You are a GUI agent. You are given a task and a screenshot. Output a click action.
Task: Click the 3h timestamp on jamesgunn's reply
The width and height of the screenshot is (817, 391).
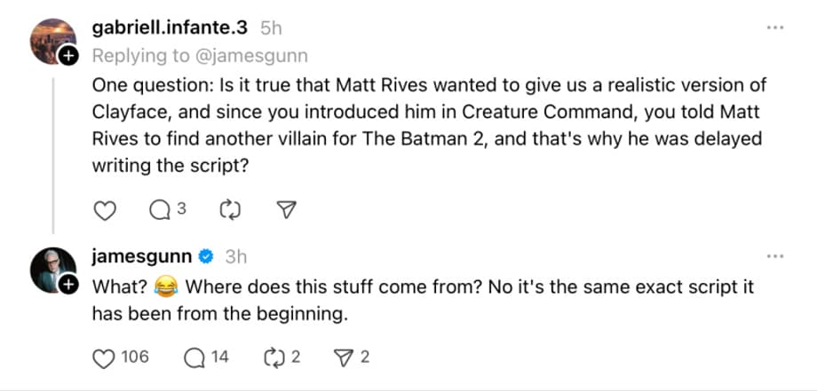tap(235, 257)
